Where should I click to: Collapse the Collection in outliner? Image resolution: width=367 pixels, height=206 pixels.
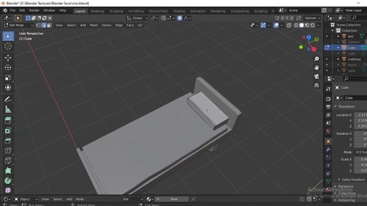point(333,30)
